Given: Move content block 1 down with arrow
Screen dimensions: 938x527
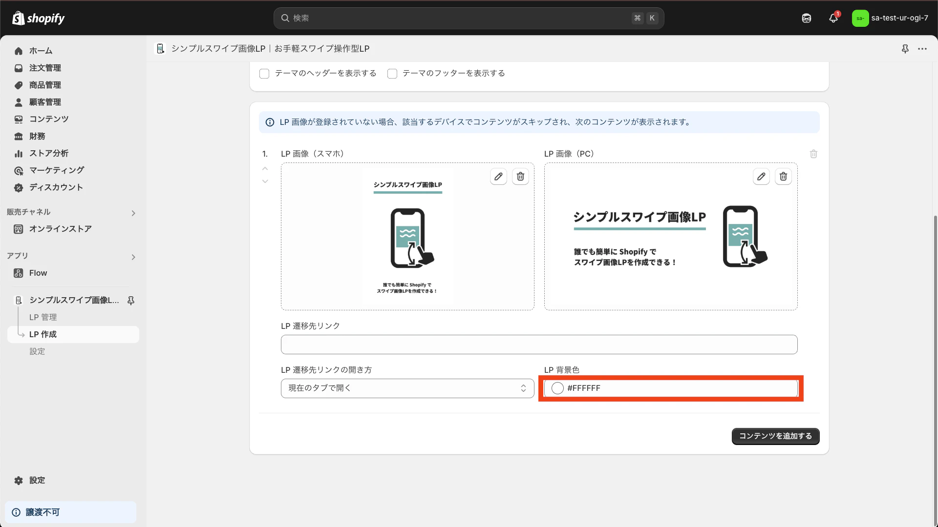Looking at the screenshot, I should [x=265, y=181].
